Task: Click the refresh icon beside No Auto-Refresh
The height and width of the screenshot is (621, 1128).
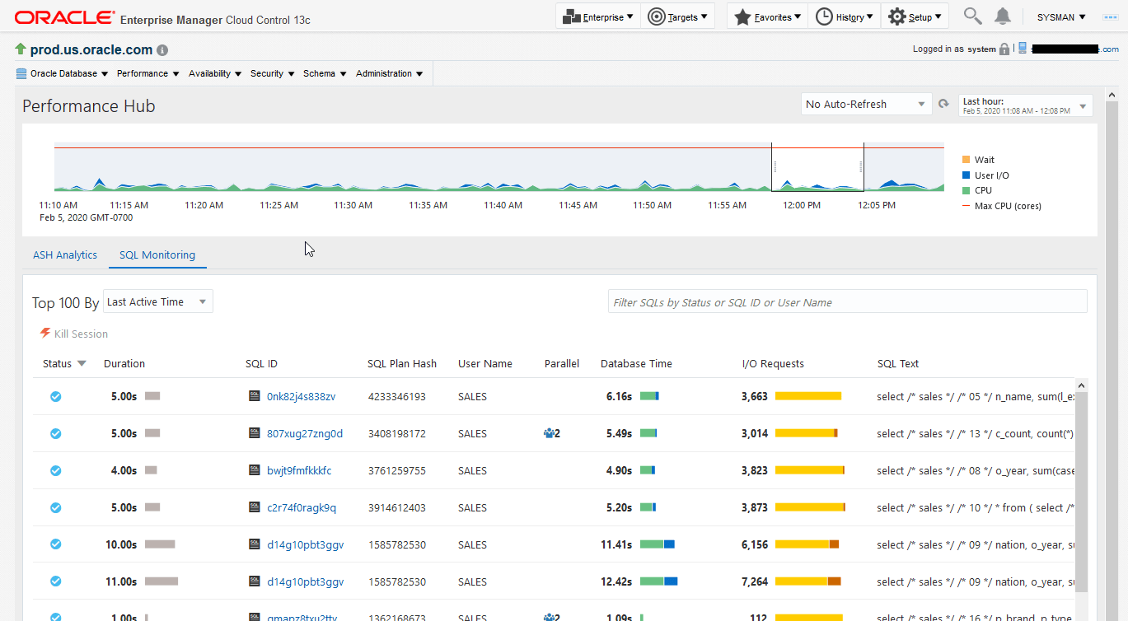Action: [944, 105]
